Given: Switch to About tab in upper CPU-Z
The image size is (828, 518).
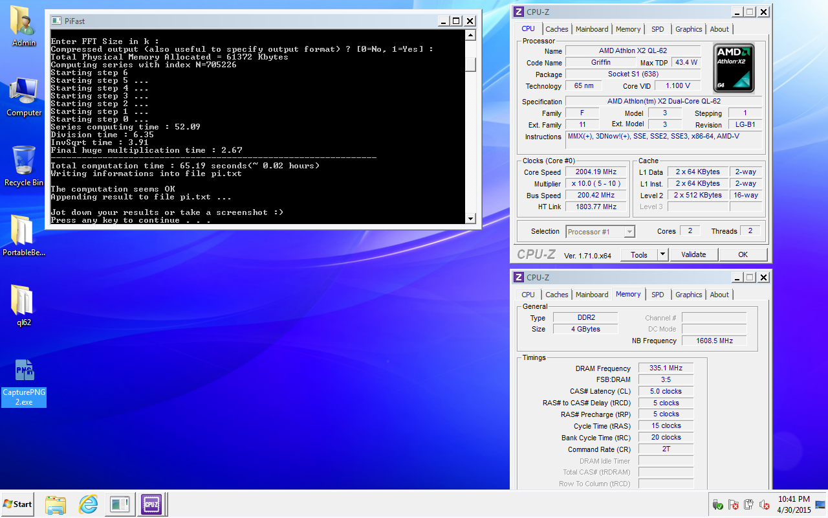Looking at the screenshot, I should tap(719, 29).
